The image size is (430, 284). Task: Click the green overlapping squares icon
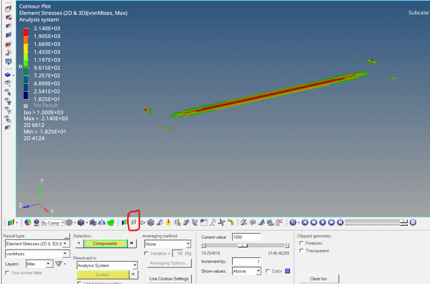coord(111,222)
